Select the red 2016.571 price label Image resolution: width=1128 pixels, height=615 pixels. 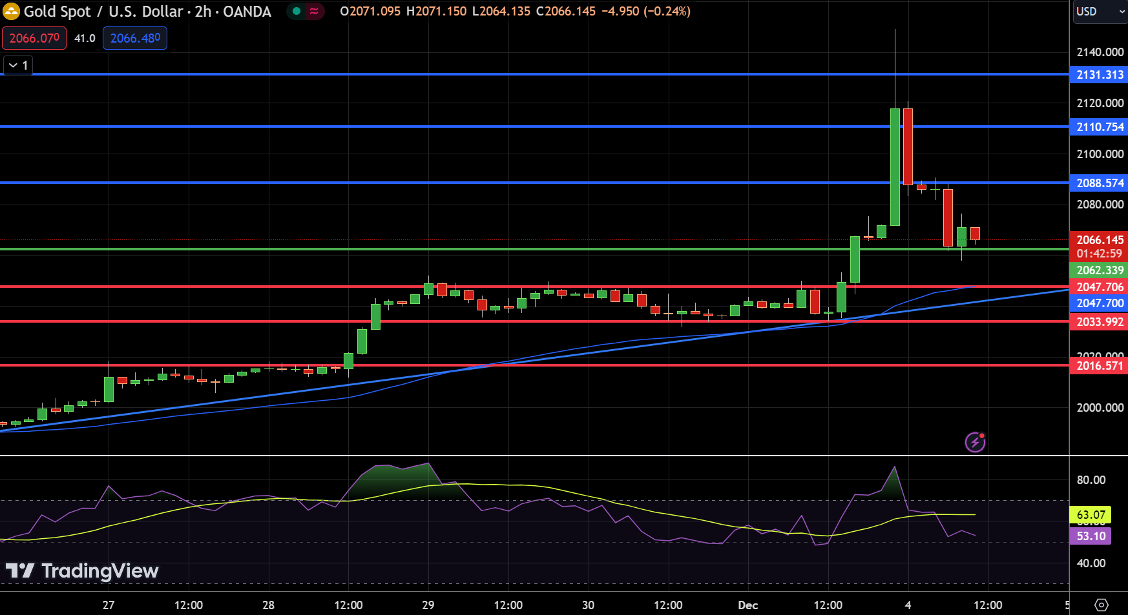tap(1099, 366)
